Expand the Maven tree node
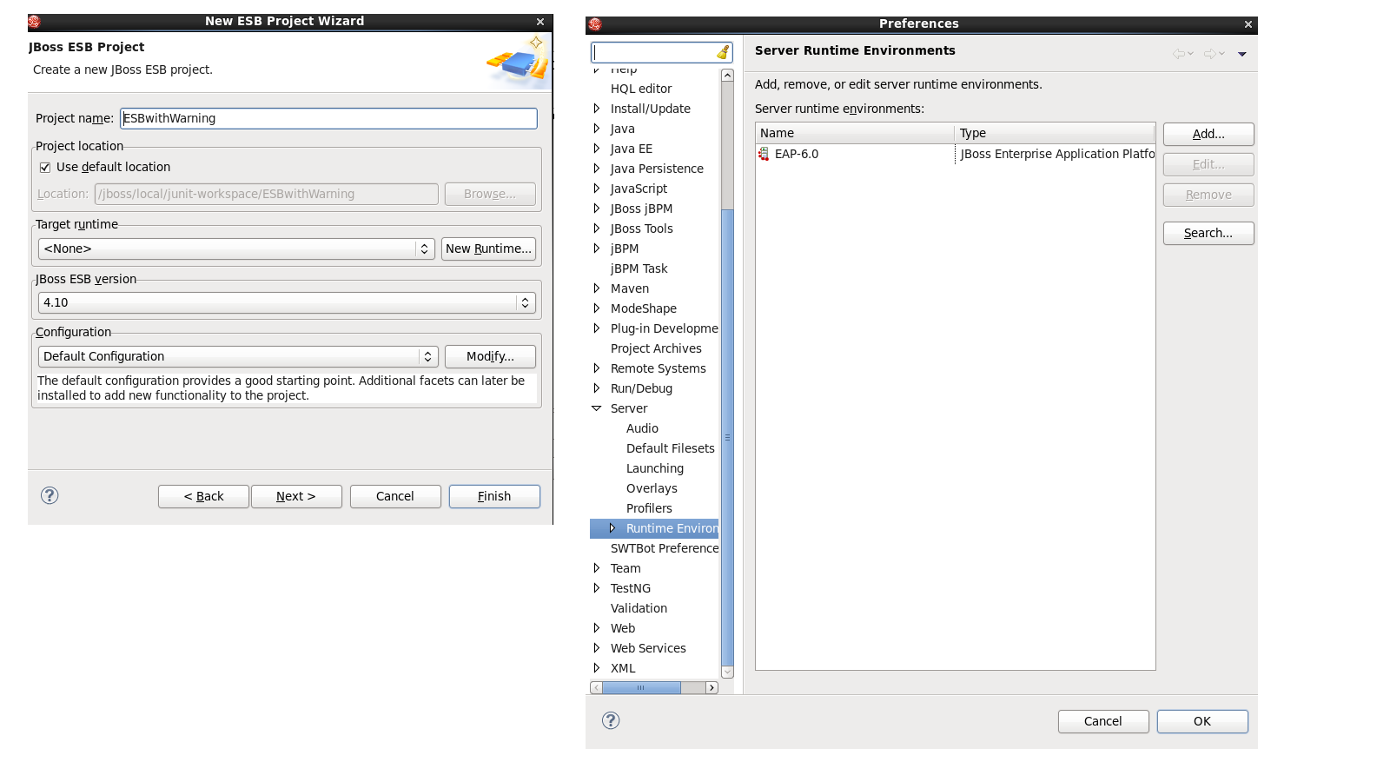This screenshot has width=1390, height=782. (597, 288)
